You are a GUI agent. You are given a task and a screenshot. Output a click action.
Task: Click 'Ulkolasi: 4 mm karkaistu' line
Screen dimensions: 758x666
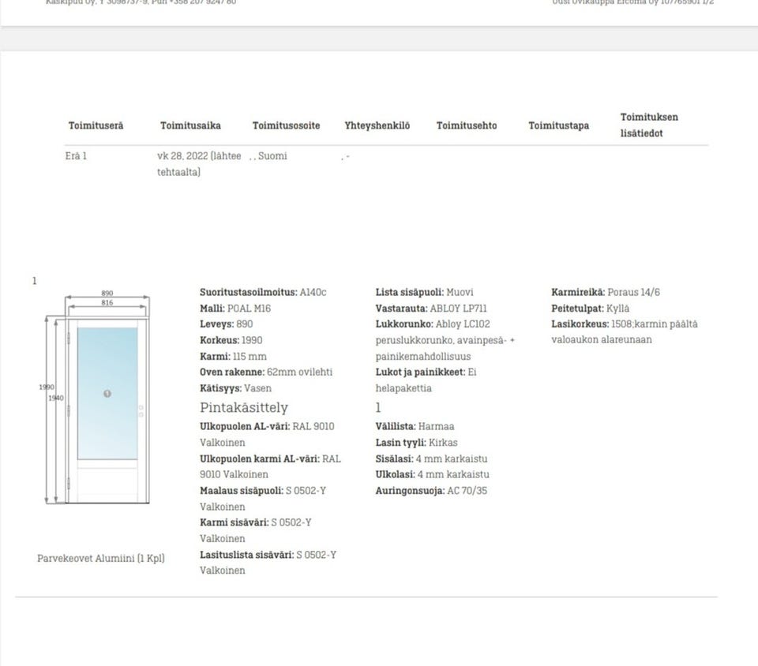(x=432, y=474)
